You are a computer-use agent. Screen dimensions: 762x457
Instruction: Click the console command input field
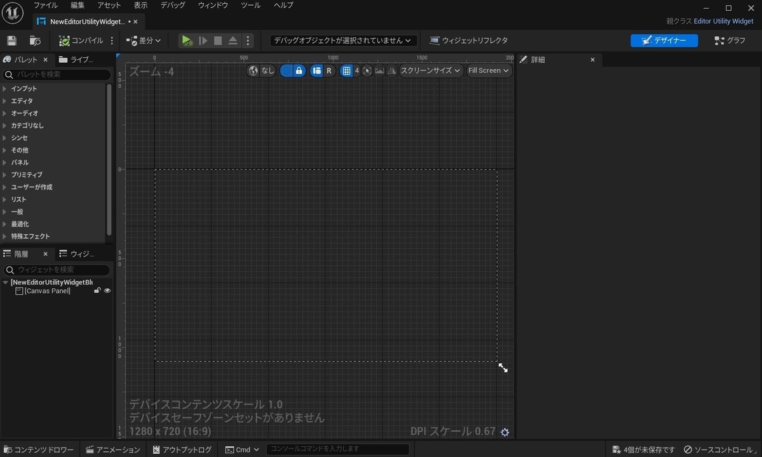tap(340, 449)
